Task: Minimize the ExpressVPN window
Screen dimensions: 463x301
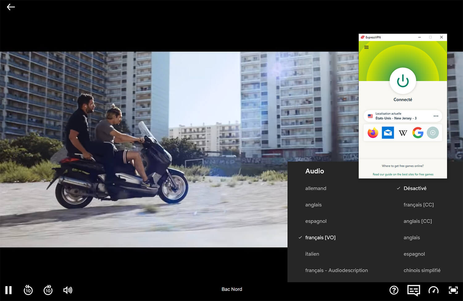Action: 419,37
